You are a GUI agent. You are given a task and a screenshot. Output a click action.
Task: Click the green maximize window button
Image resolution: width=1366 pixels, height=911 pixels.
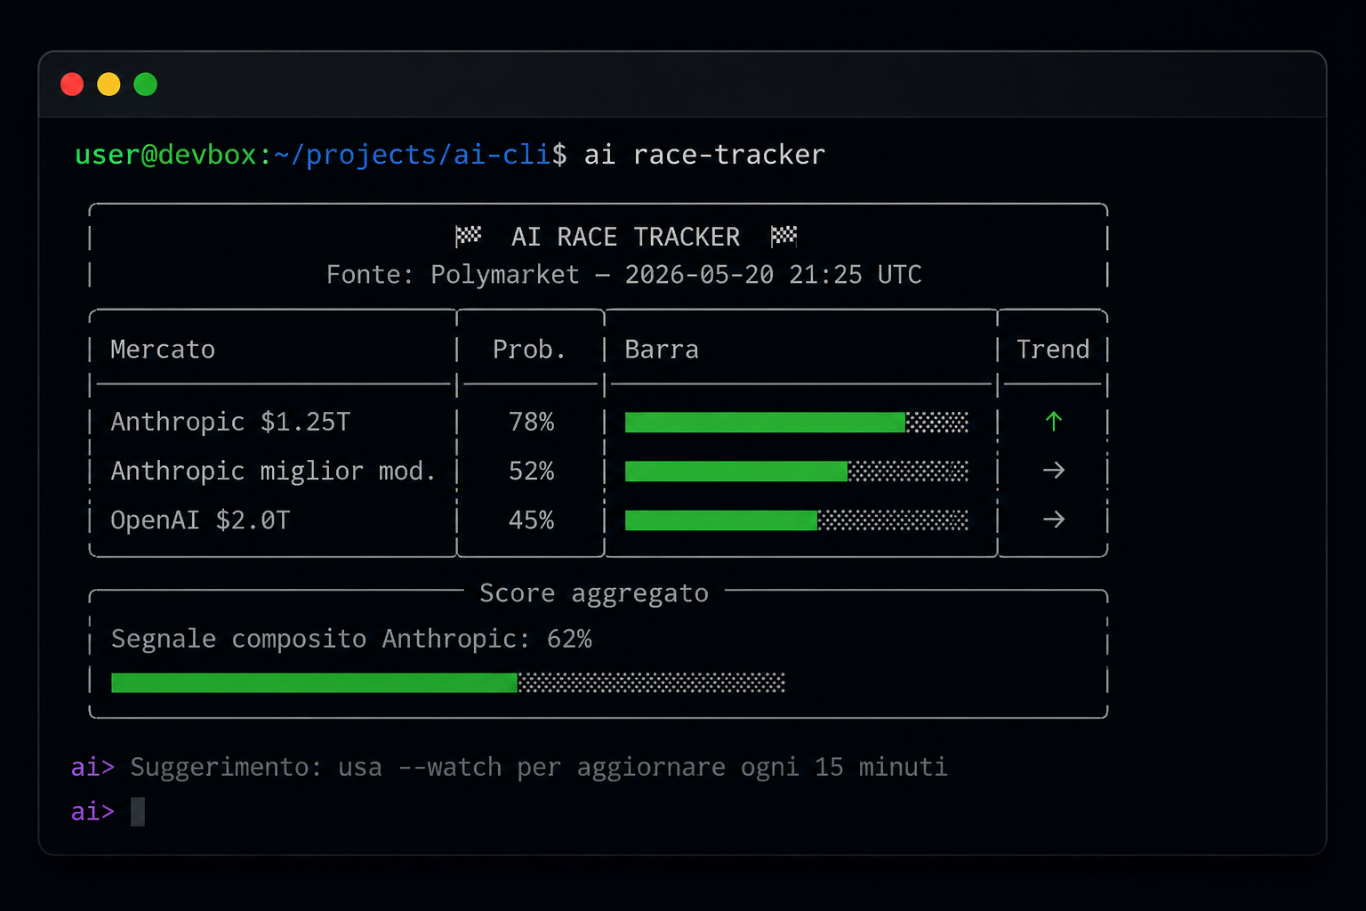pyautogui.click(x=145, y=85)
